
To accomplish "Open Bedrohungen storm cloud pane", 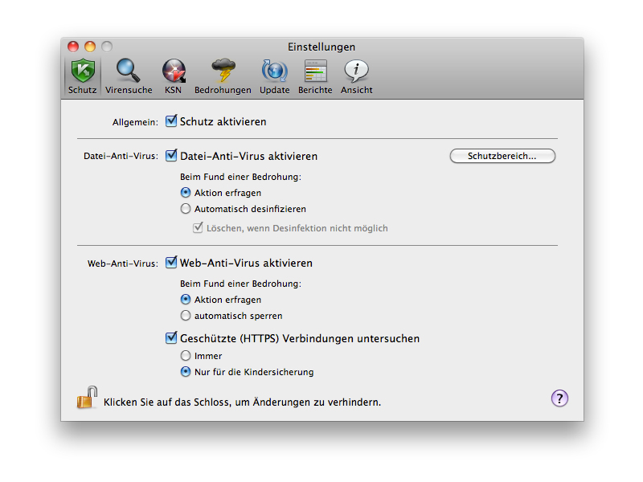I will click(223, 71).
